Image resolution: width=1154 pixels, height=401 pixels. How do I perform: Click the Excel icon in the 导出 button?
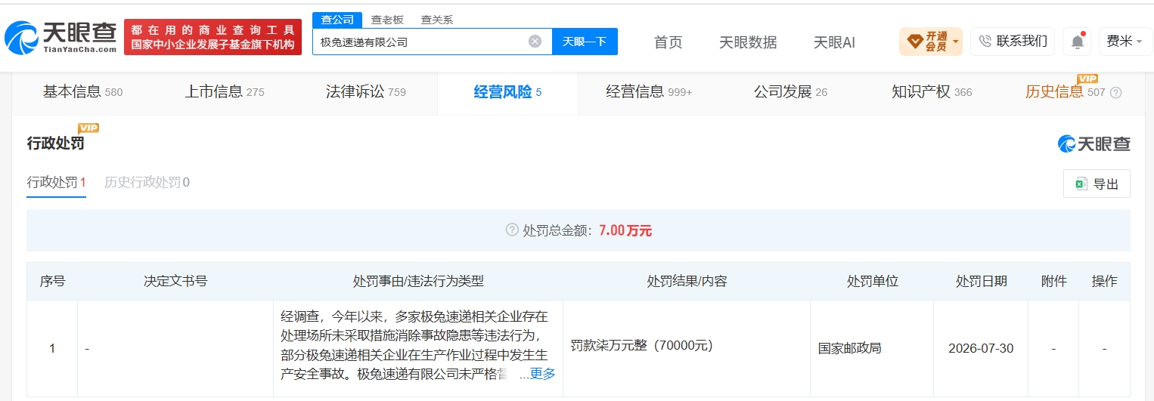[1081, 184]
